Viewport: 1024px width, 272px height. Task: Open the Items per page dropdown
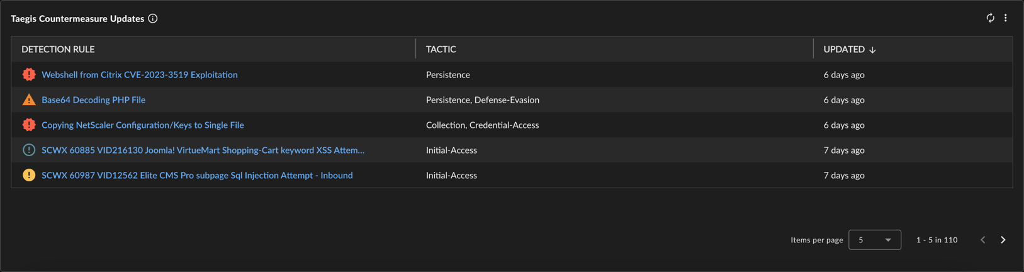pyautogui.click(x=875, y=240)
